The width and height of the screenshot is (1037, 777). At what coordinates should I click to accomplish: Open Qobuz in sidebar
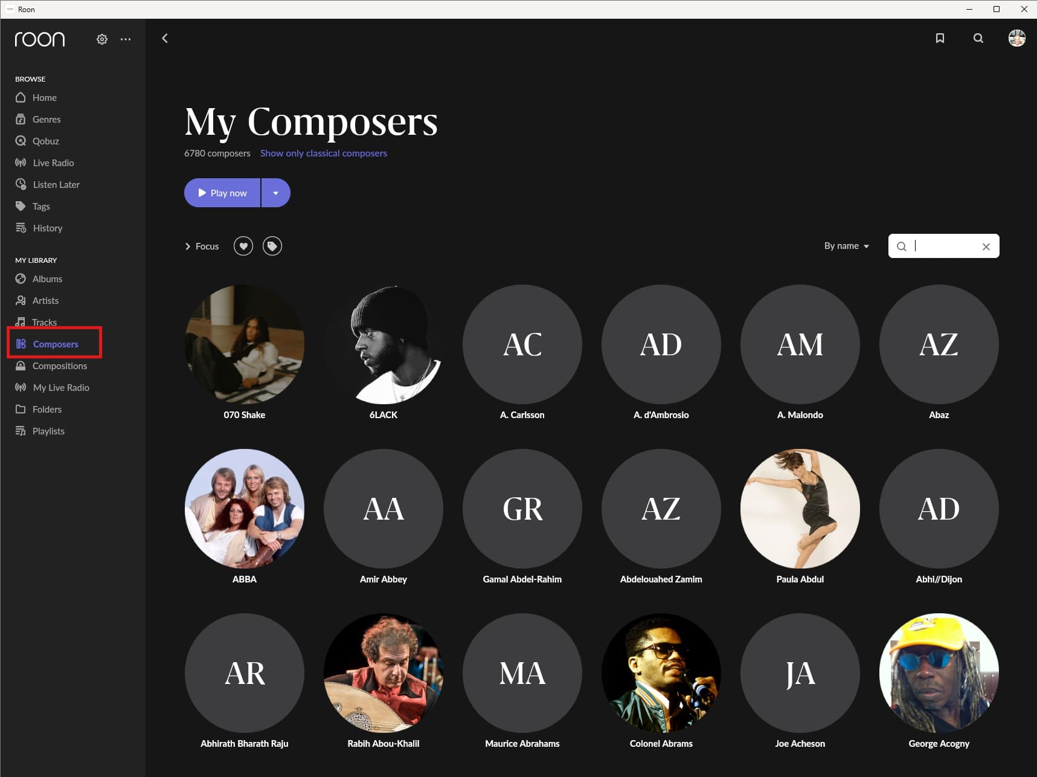37,141
